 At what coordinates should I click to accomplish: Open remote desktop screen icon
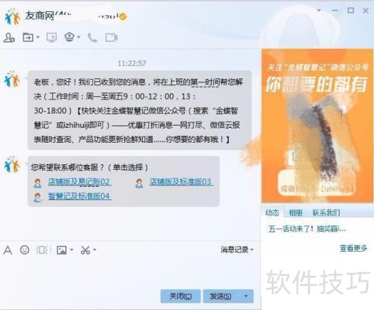(x=52, y=37)
